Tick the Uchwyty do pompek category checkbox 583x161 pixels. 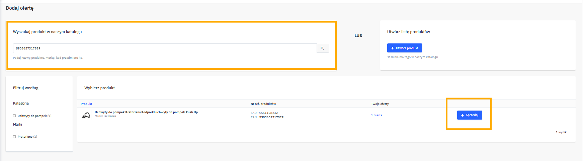[x=14, y=116]
